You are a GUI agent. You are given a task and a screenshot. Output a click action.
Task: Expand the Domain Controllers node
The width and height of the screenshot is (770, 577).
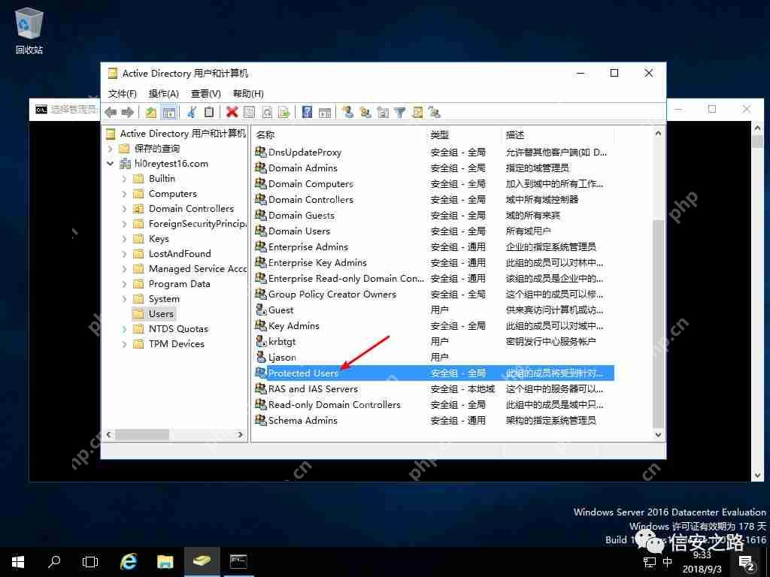click(124, 209)
